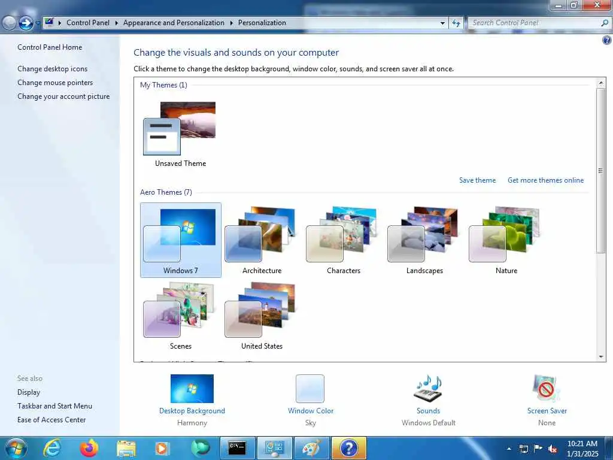Switch to Command Prompt on taskbar
613x460 pixels.
click(237, 448)
